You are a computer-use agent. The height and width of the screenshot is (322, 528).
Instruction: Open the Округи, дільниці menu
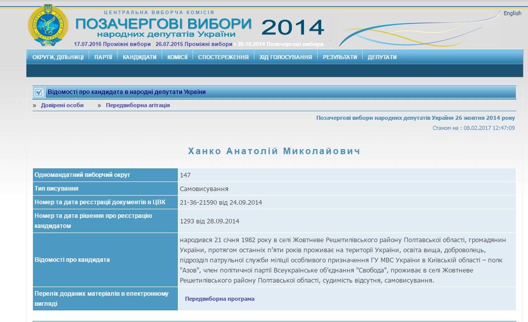point(58,57)
